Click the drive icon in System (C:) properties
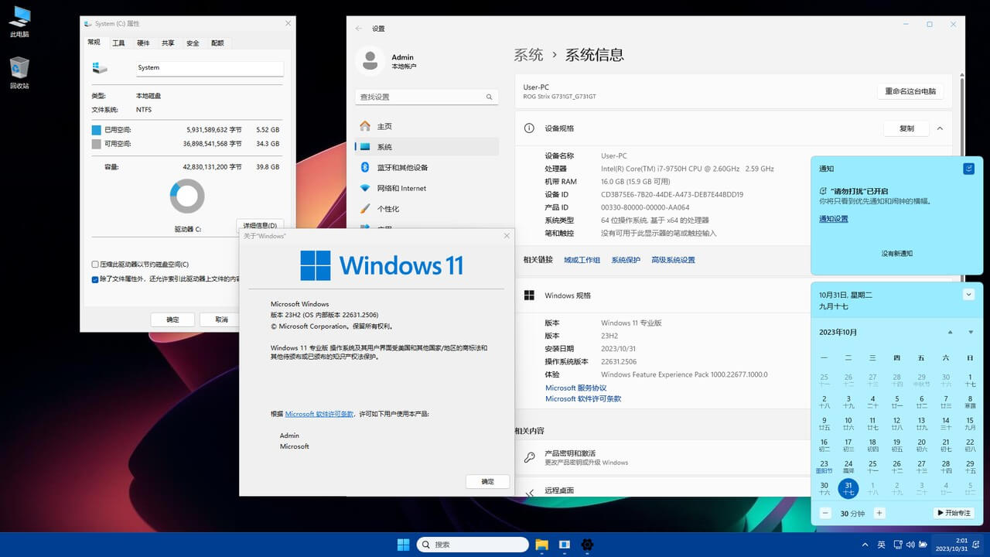 [100, 68]
